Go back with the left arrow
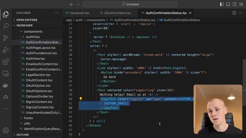246x138 pixels. pos(71,4)
